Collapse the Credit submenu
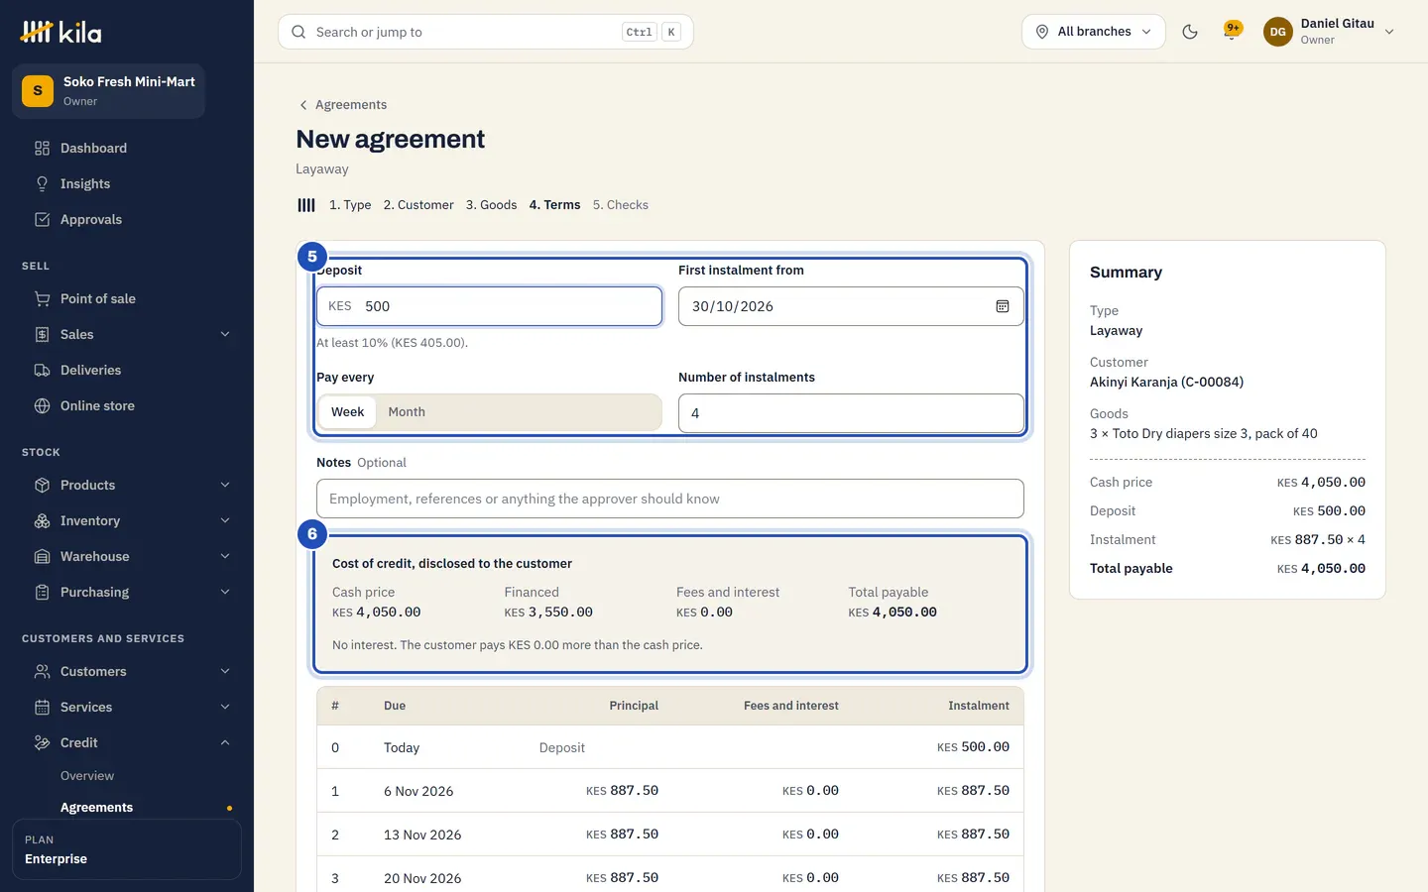Image resolution: width=1428 pixels, height=892 pixels. point(225,742)
